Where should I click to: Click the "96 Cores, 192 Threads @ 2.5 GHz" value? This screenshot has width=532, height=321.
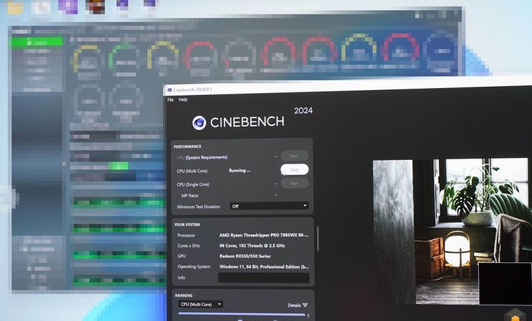click(x=252, y=246)
